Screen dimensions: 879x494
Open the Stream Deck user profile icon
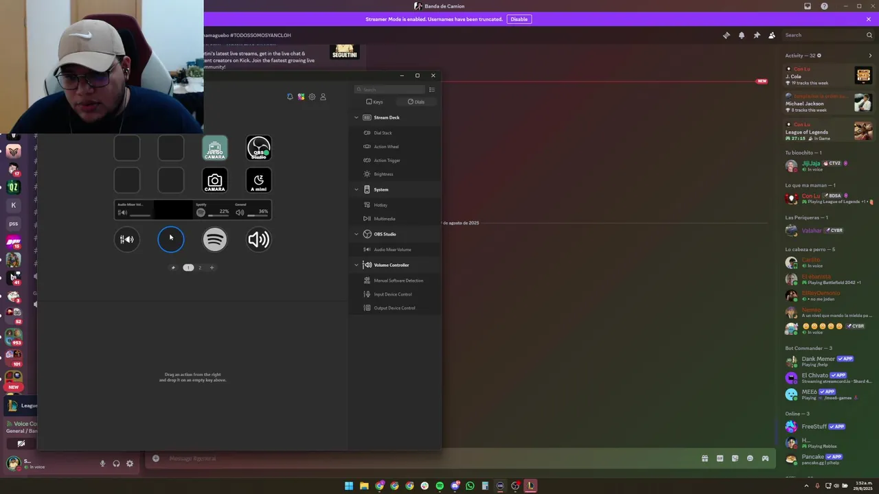click(323, 97)
